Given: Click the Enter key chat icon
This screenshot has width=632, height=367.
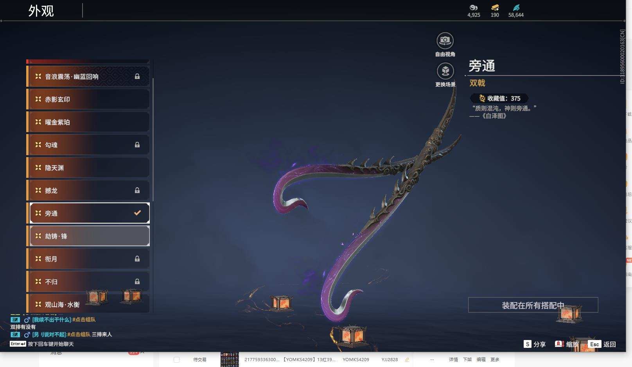Looking at the screenshot, I should pyautogui.click(x=18, y=344).
